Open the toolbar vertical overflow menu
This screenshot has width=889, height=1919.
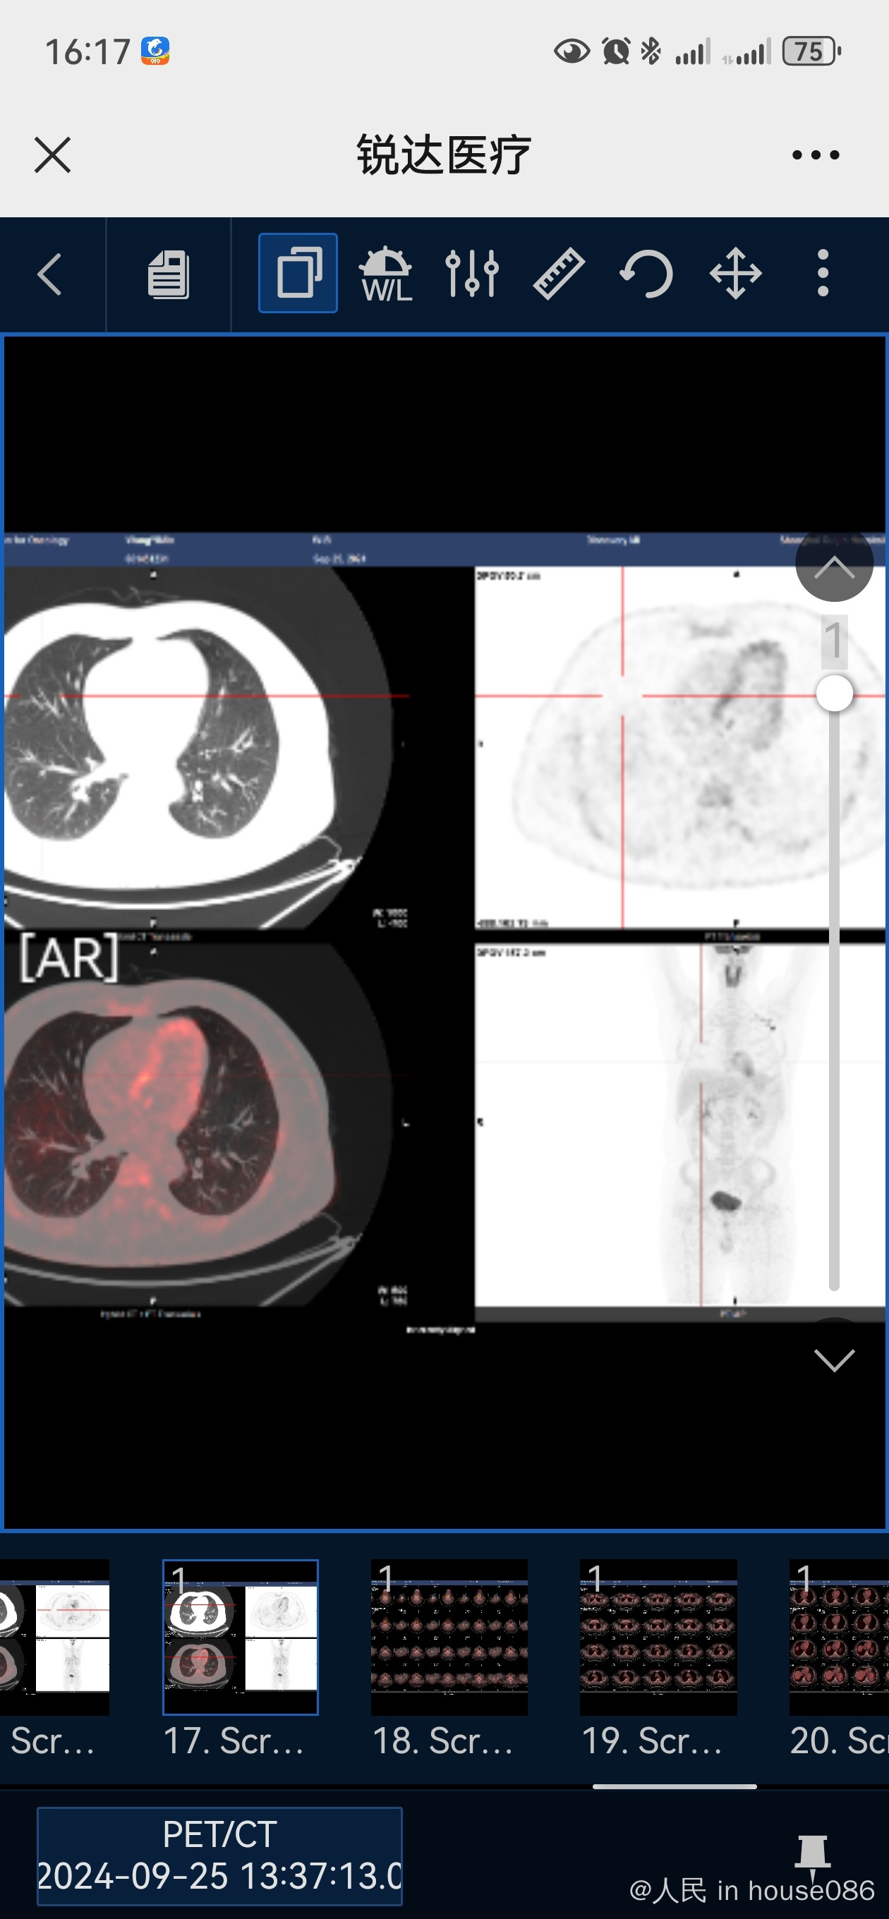[823, 274]
